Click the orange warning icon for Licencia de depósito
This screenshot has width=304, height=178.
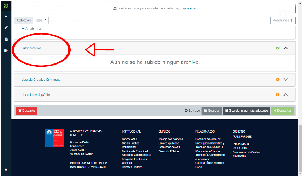(278, 94)
